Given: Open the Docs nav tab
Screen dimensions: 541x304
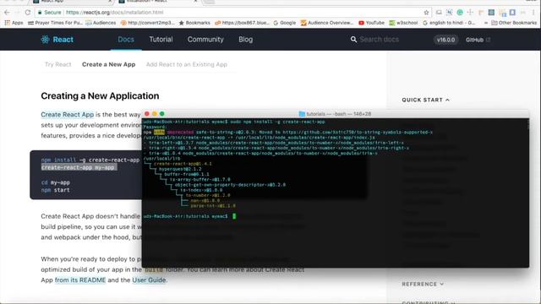Looking at the screenshot, I should tap(126, 40).
